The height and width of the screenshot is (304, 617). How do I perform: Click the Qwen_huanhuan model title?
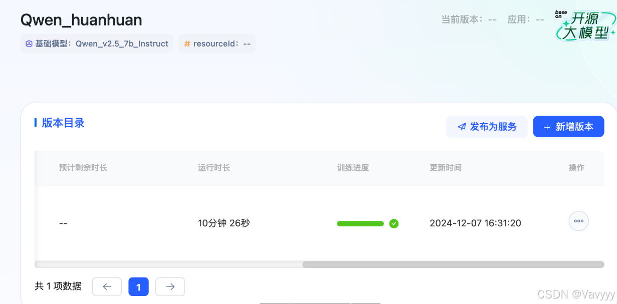tap(81, 20)
